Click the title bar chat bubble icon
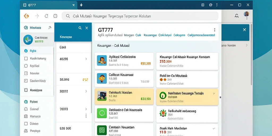The height and width of the screenshot is (136, 272). click(211, 5)
